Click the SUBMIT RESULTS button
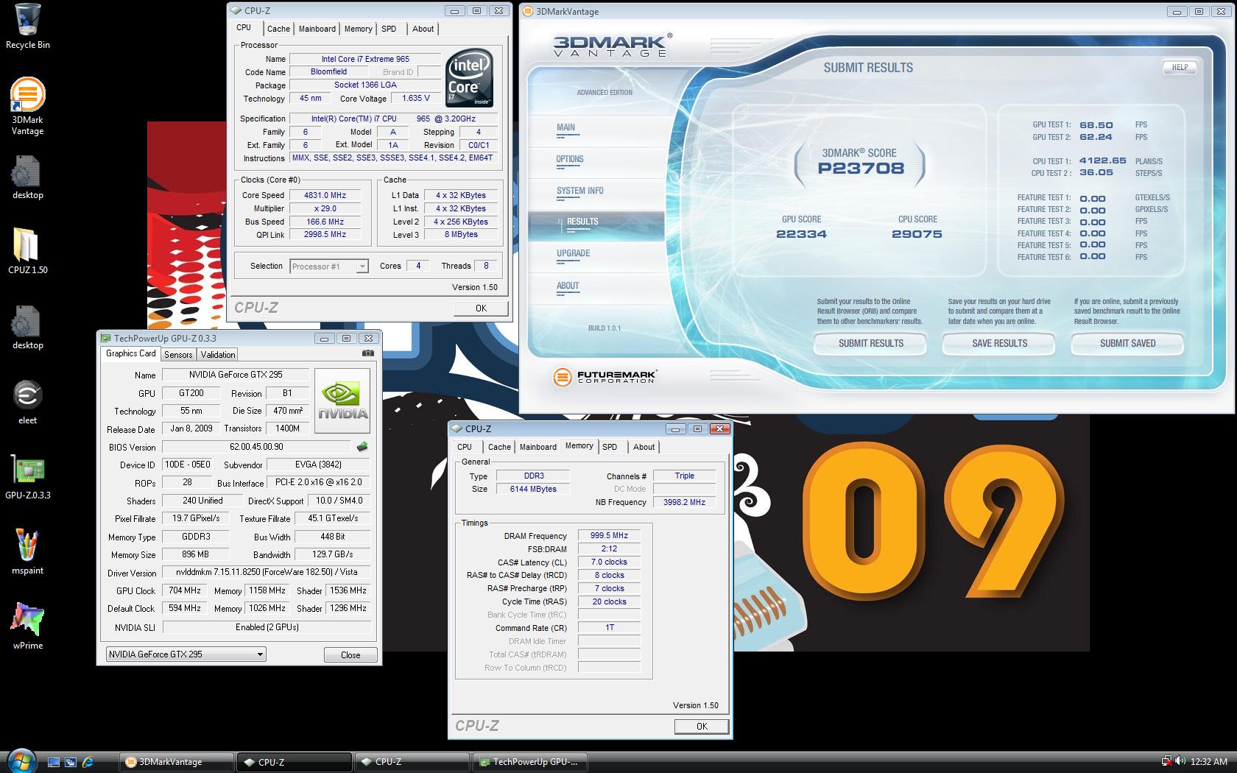Screen dimensions: 1237x773 click(x=871, y=343)
